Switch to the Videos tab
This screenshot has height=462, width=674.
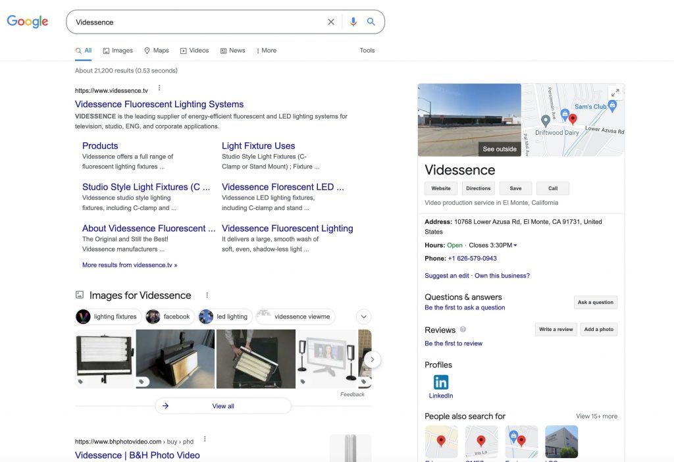click(x=195, y=50)
